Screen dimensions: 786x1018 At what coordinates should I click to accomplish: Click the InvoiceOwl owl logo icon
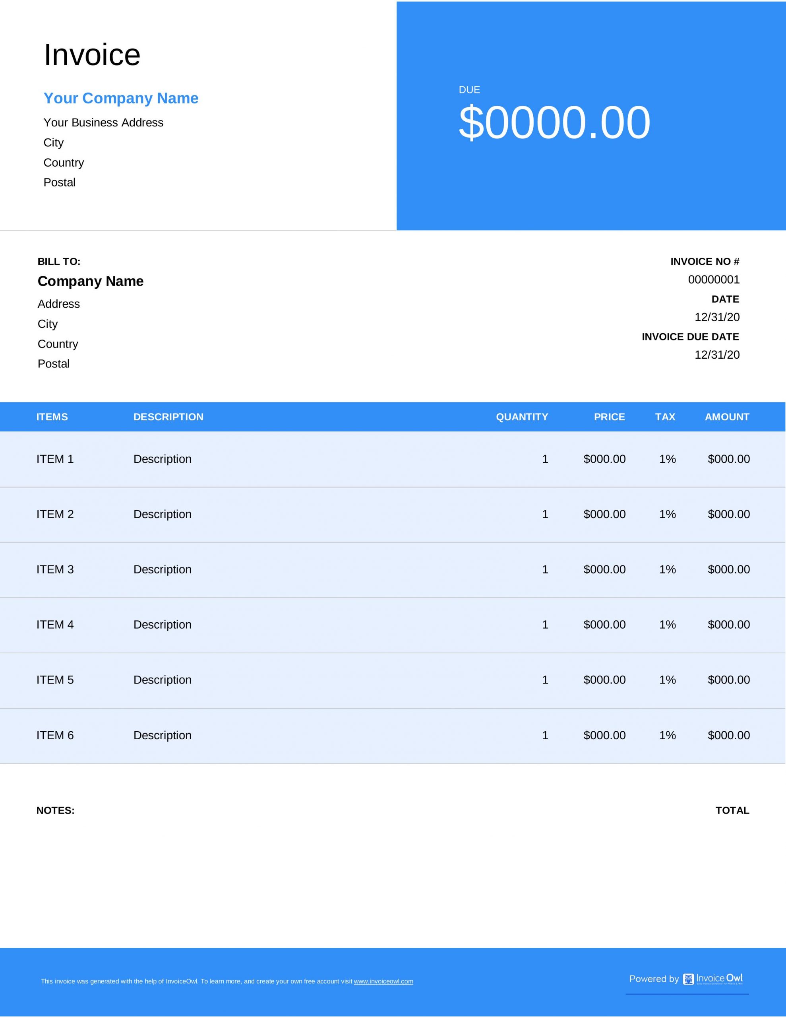point(688,979)
